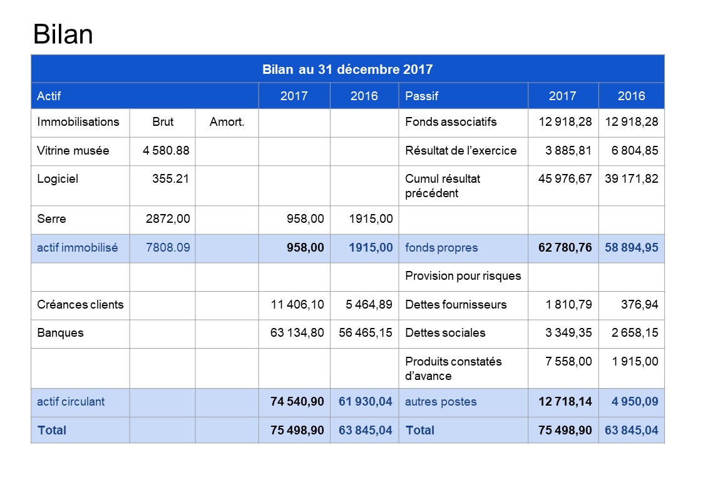Select the "Logiciel" row label
The height and width of the screenshot is (497, 703).
click(x=58, y=179)
